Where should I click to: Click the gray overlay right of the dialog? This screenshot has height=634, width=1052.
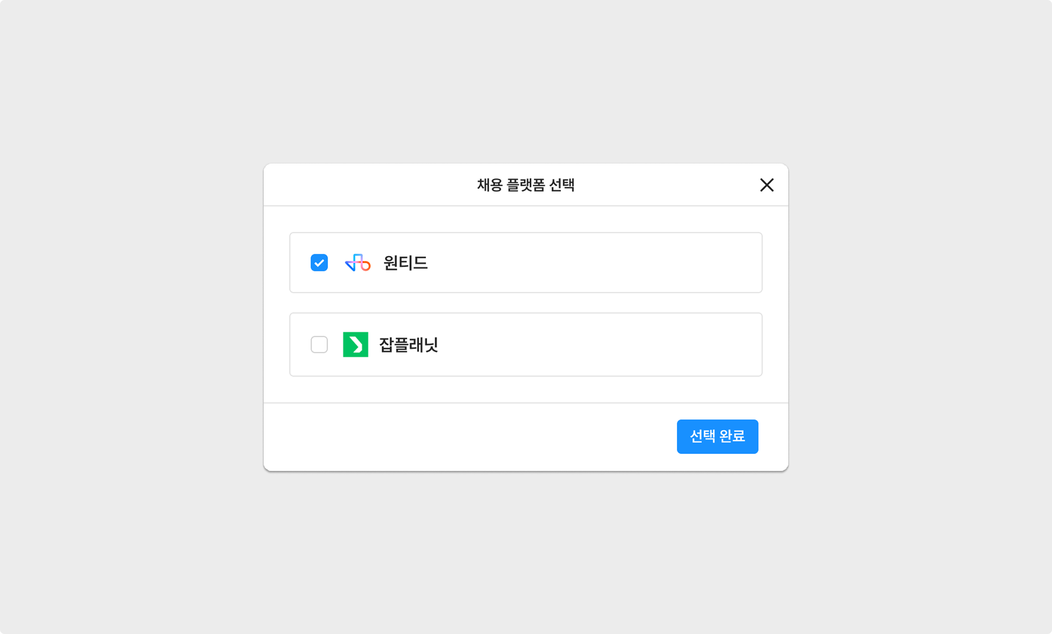(920, 317)
